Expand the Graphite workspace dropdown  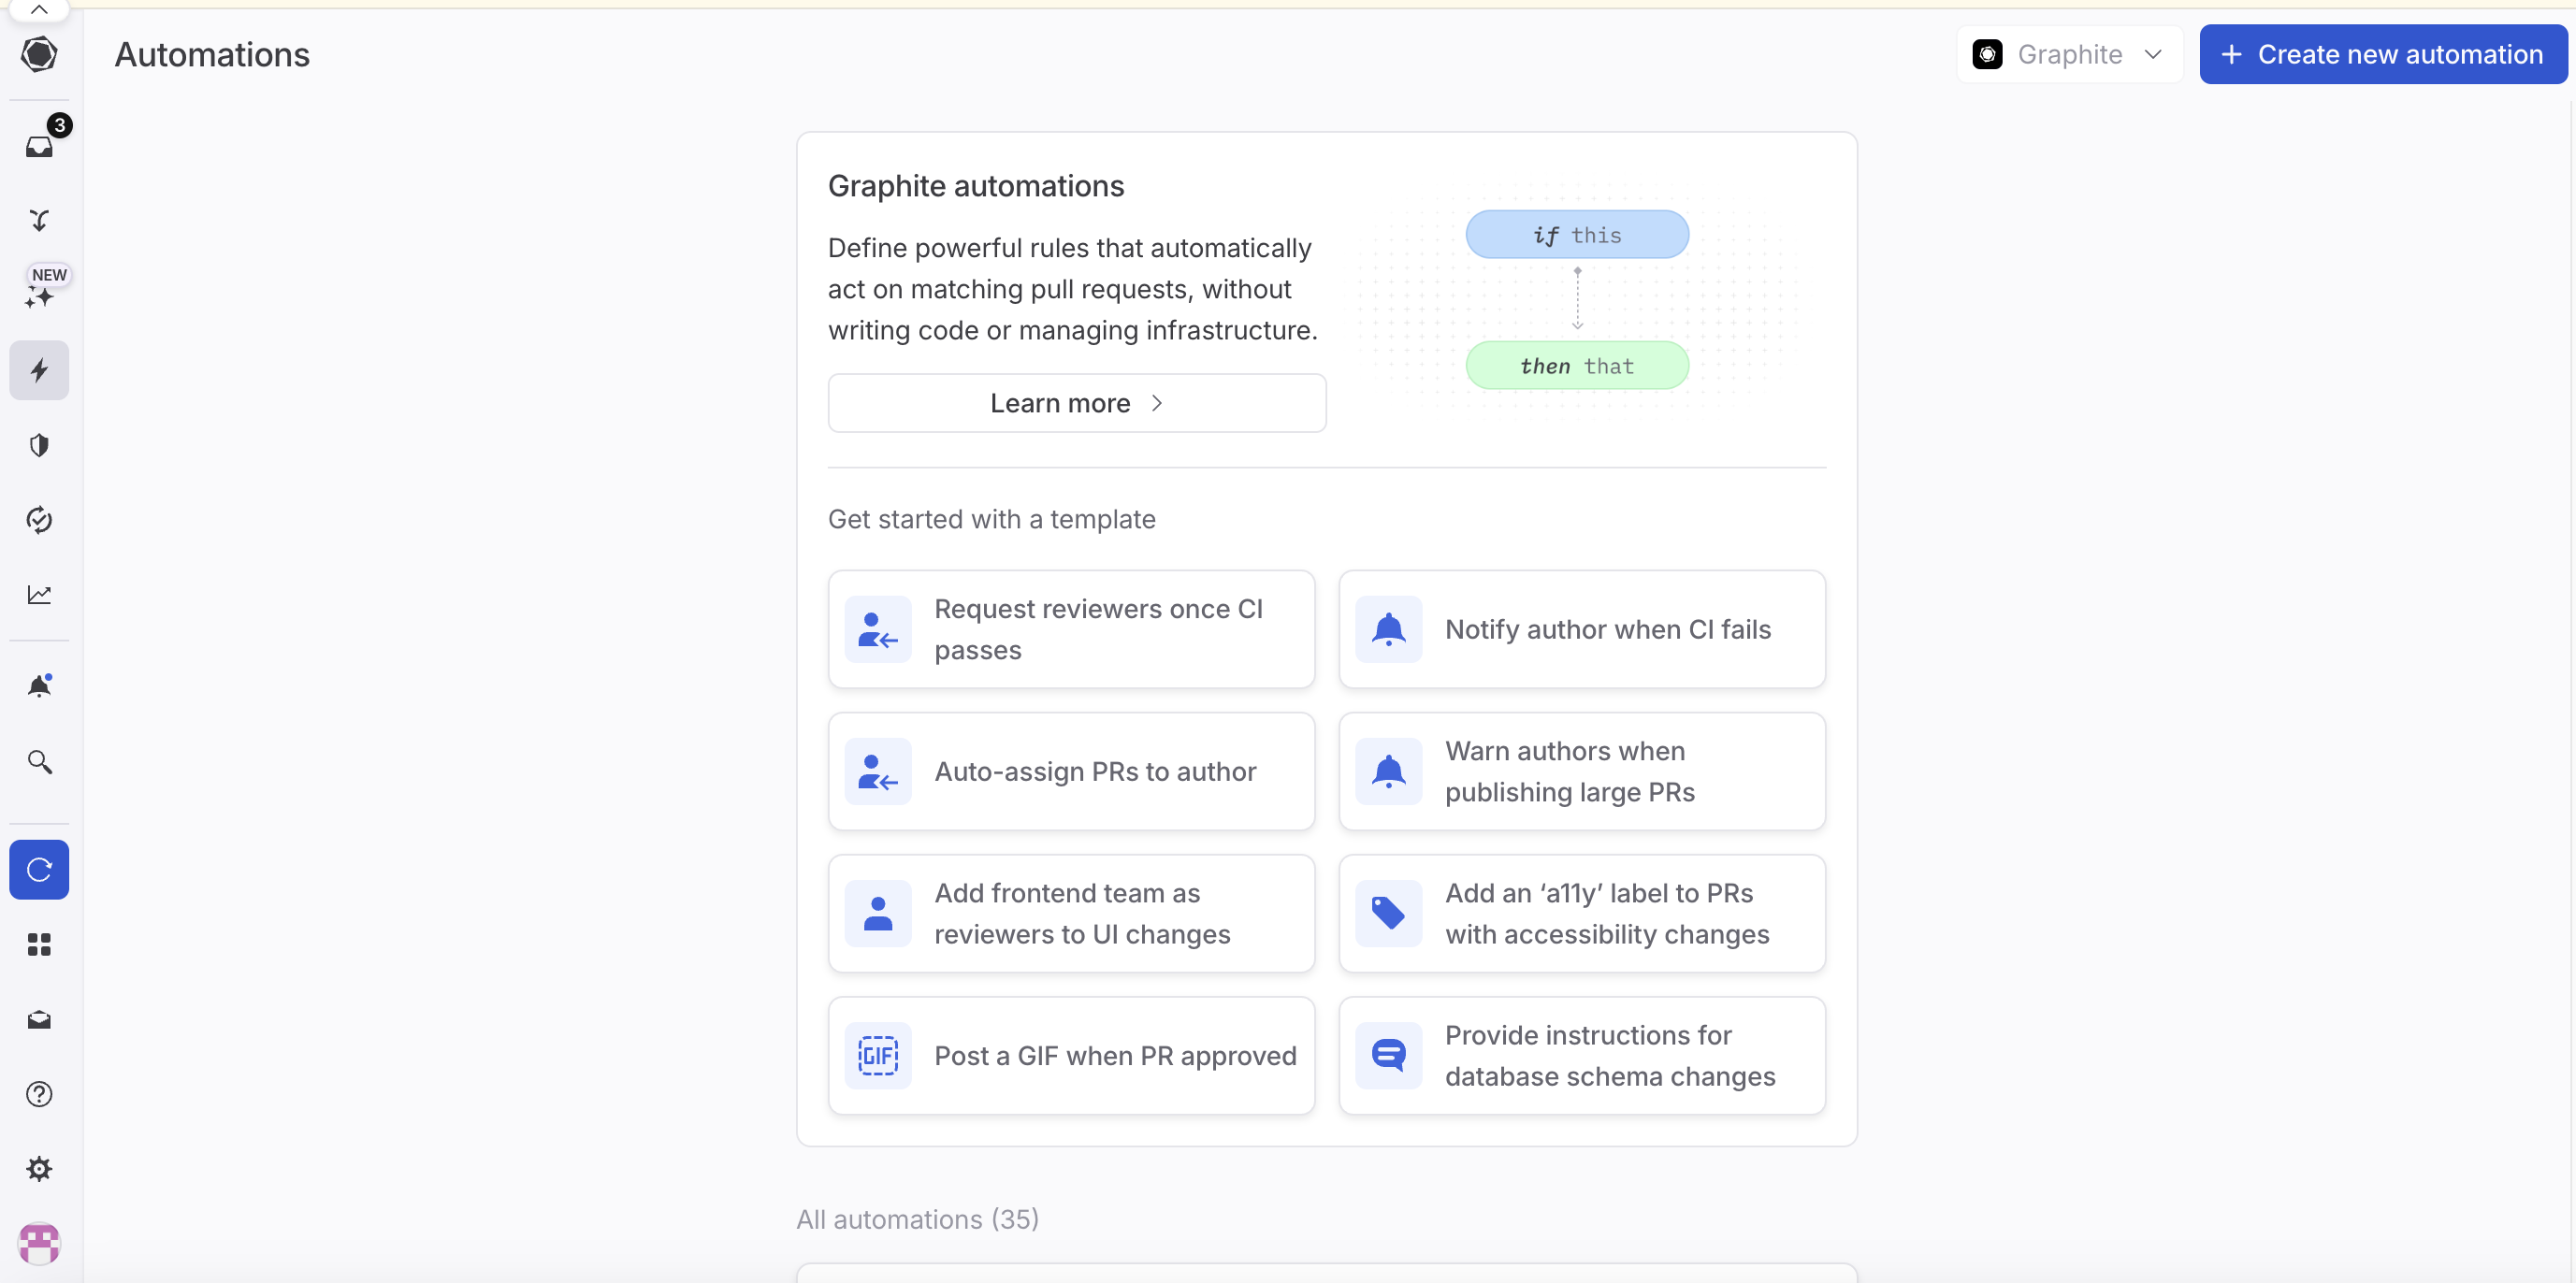2070,54
